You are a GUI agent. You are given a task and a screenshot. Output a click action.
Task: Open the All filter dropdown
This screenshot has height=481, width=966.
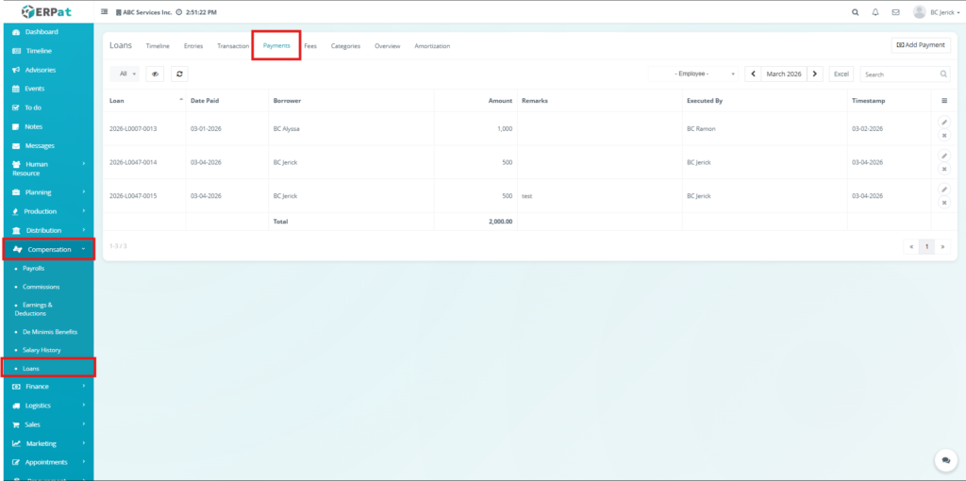(125, 74)
